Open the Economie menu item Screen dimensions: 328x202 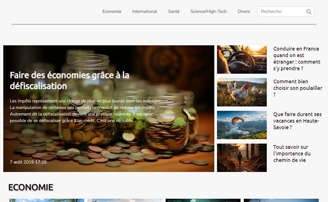pyautogui.click(x=112, y=11)
